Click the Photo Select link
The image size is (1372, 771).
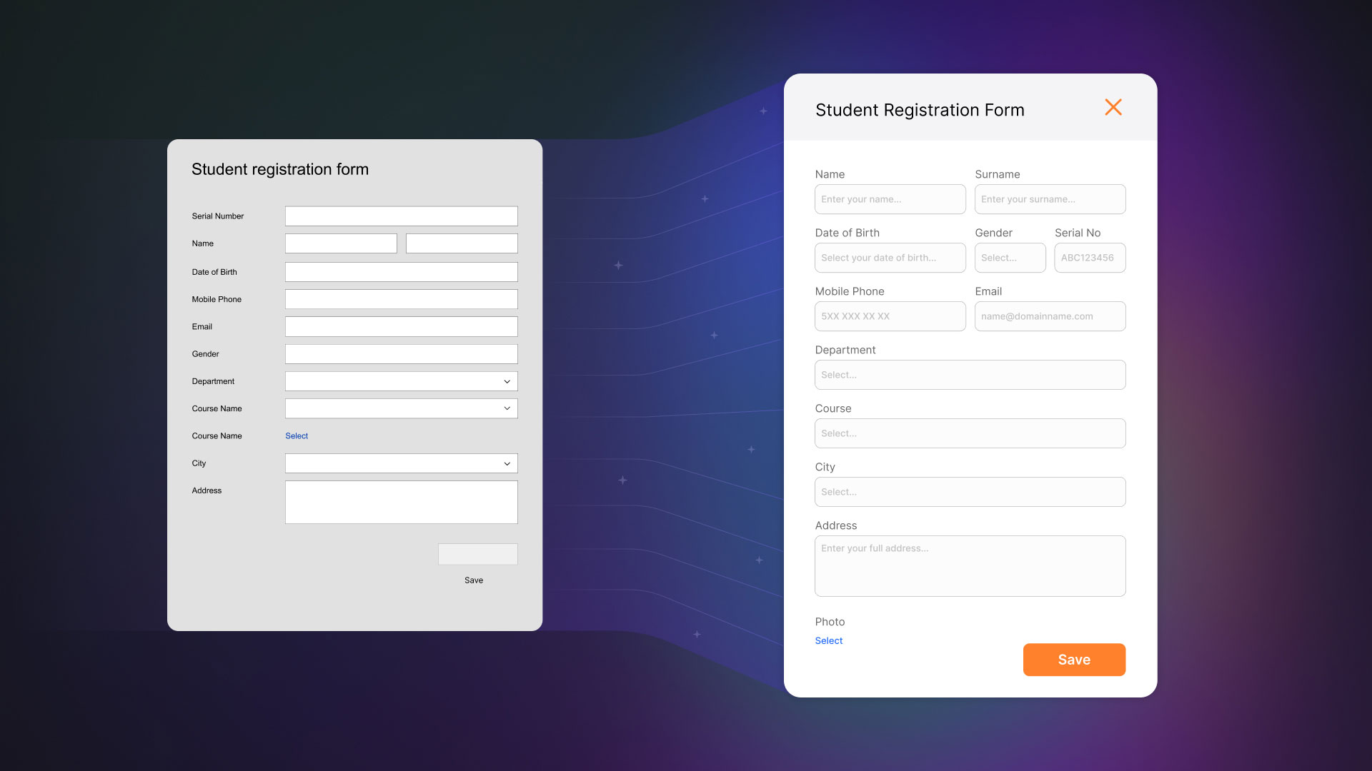pos(828,640)
